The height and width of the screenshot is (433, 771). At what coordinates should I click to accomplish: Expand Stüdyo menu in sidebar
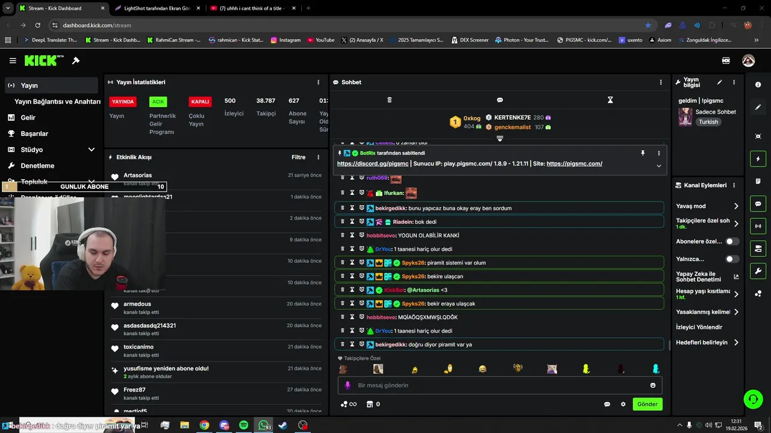(x=92, y=150)
